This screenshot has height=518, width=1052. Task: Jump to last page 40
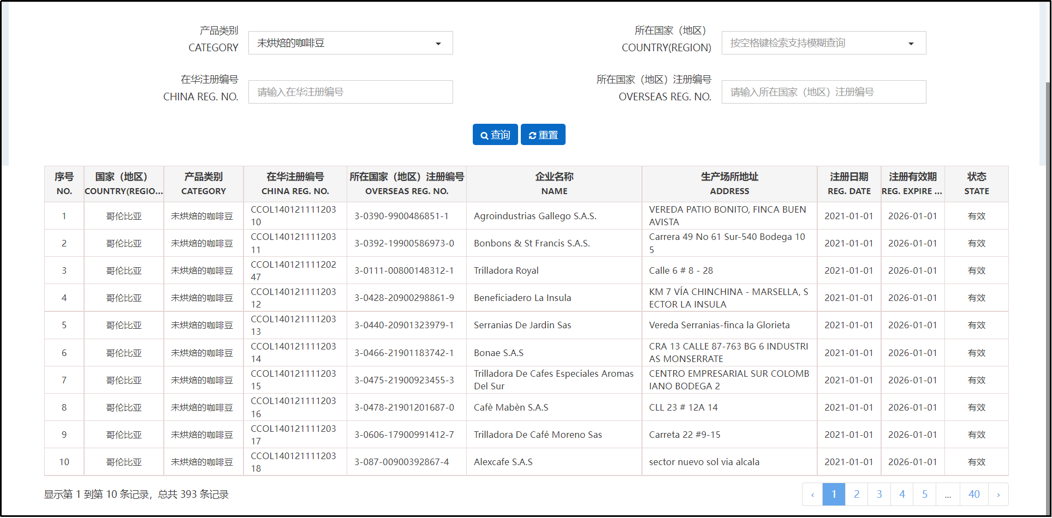tap(974, 495)
